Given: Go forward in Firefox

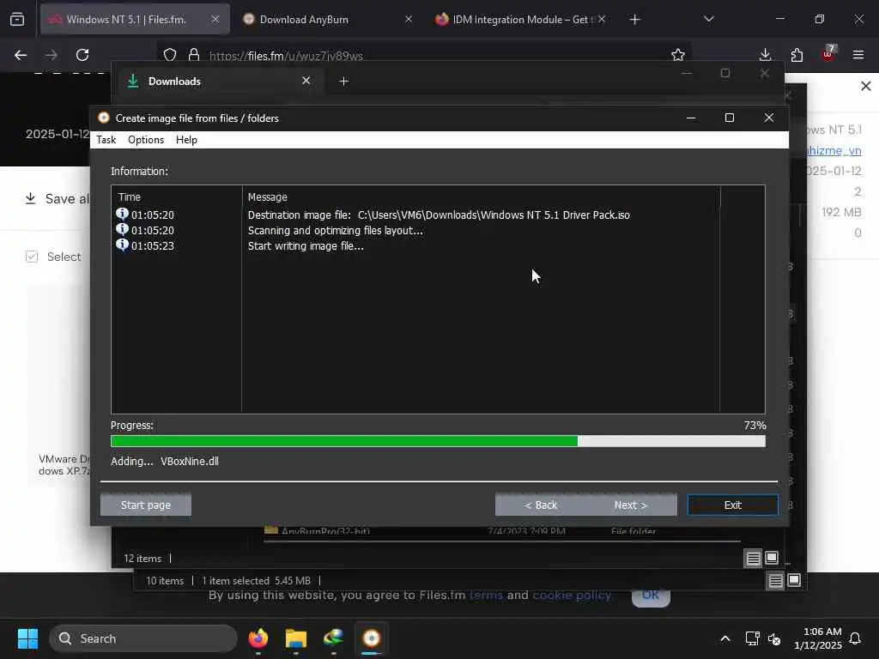Looking at the screenshot, I should click(x=52, y=55).
